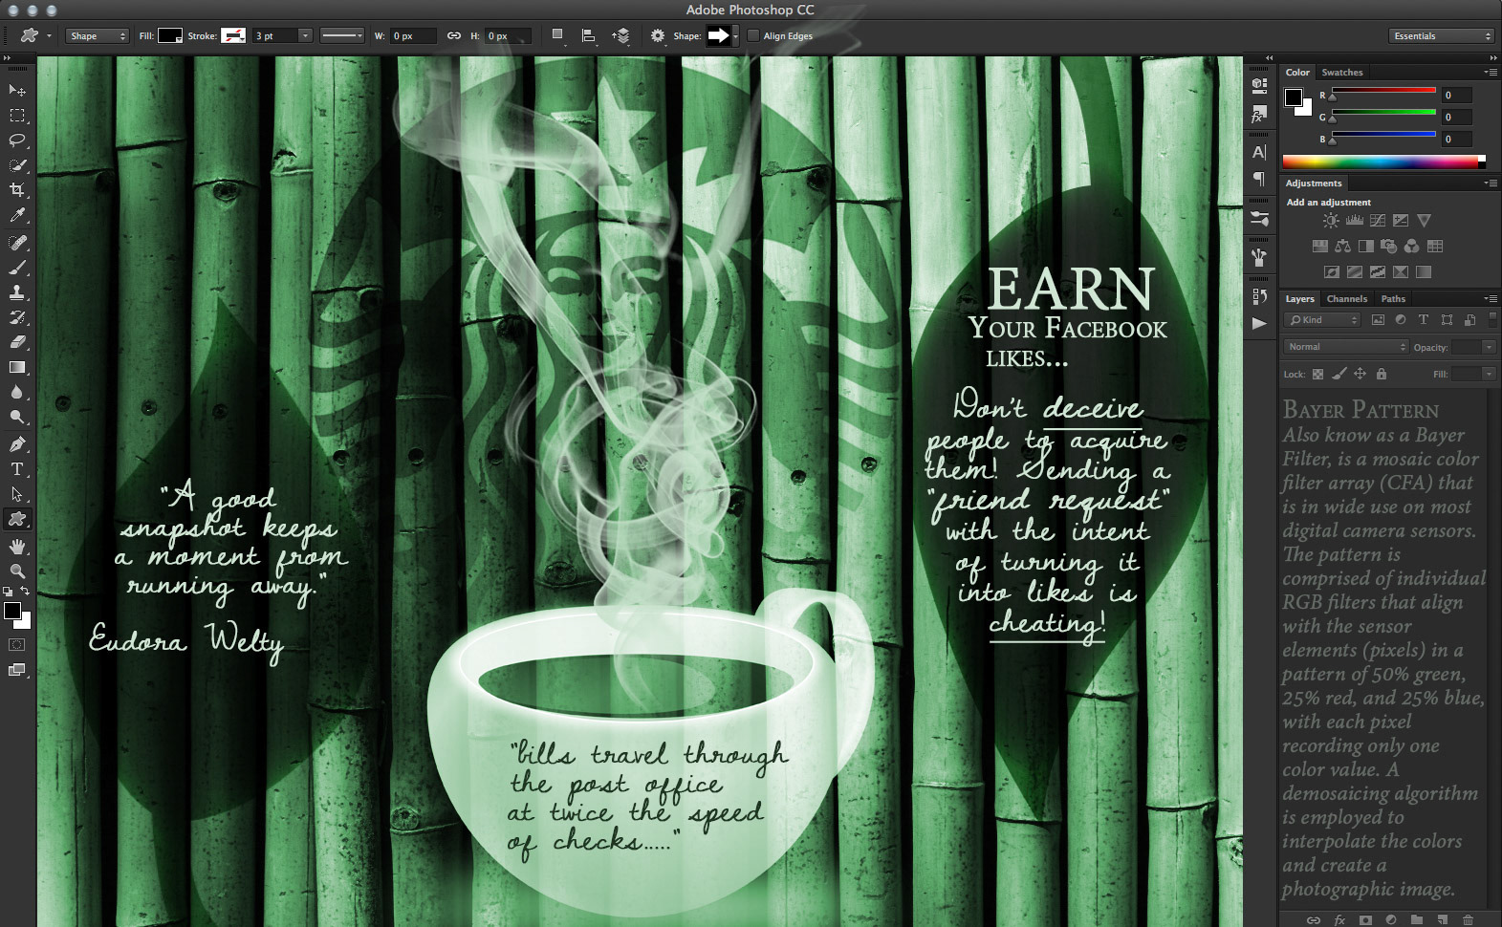Select the Hand tool

tap(17, 547)
